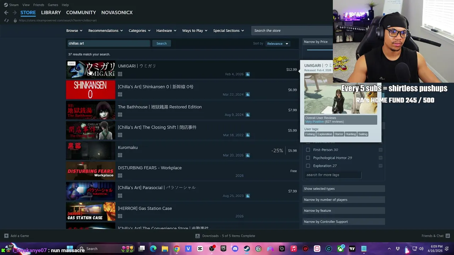The image size is (454, 255).
Task: Click the Search button next to search term
Action: click(x=161, y=43)
